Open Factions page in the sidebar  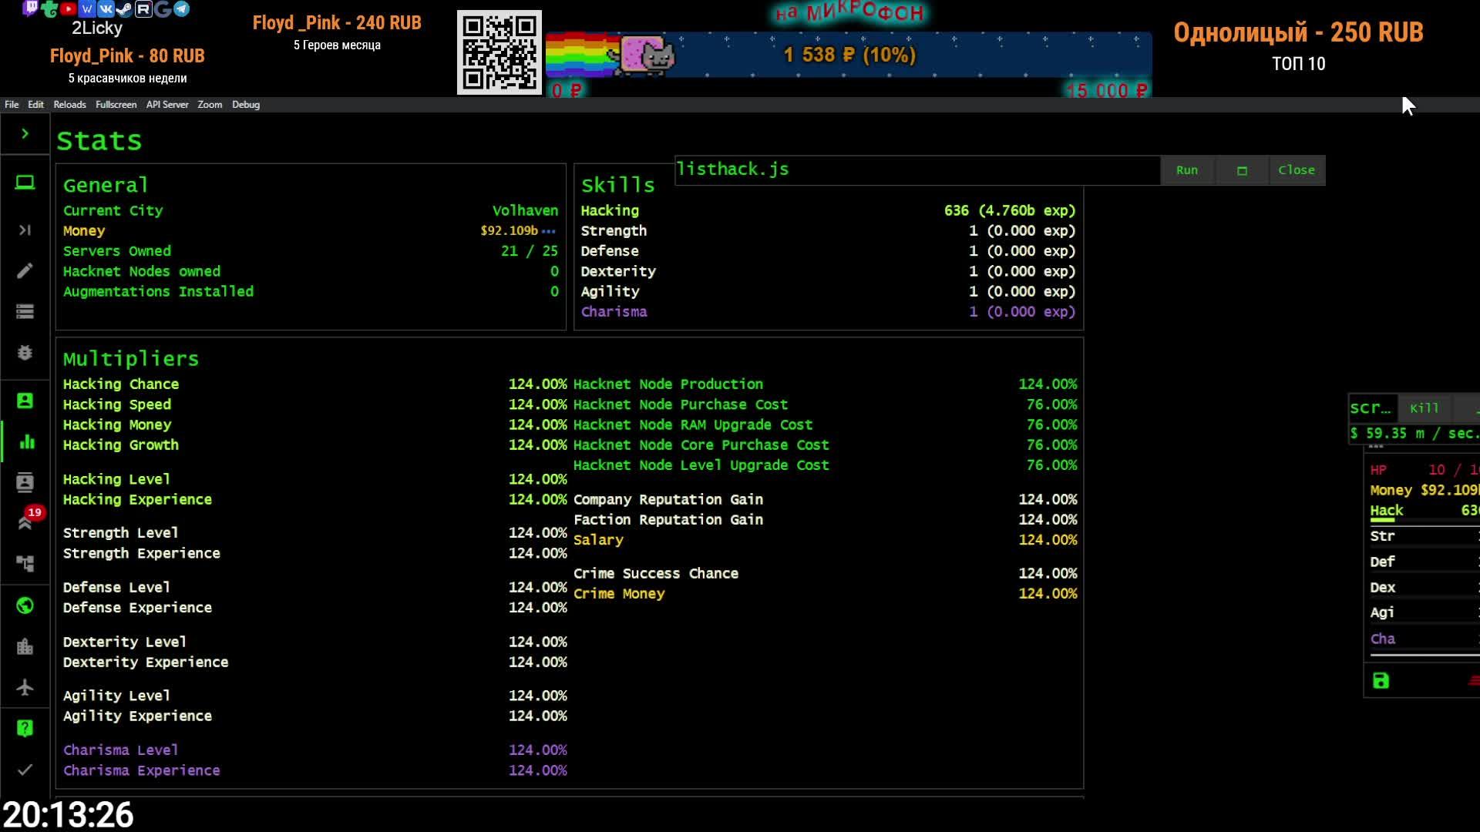(25, 482)
